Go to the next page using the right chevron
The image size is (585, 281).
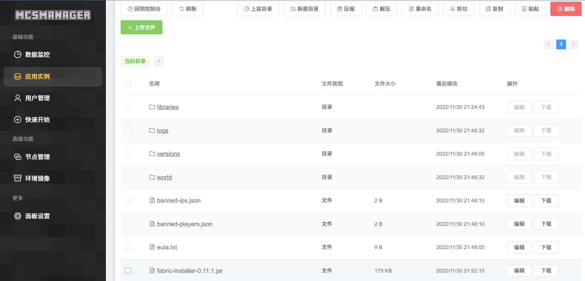point(574,44)
